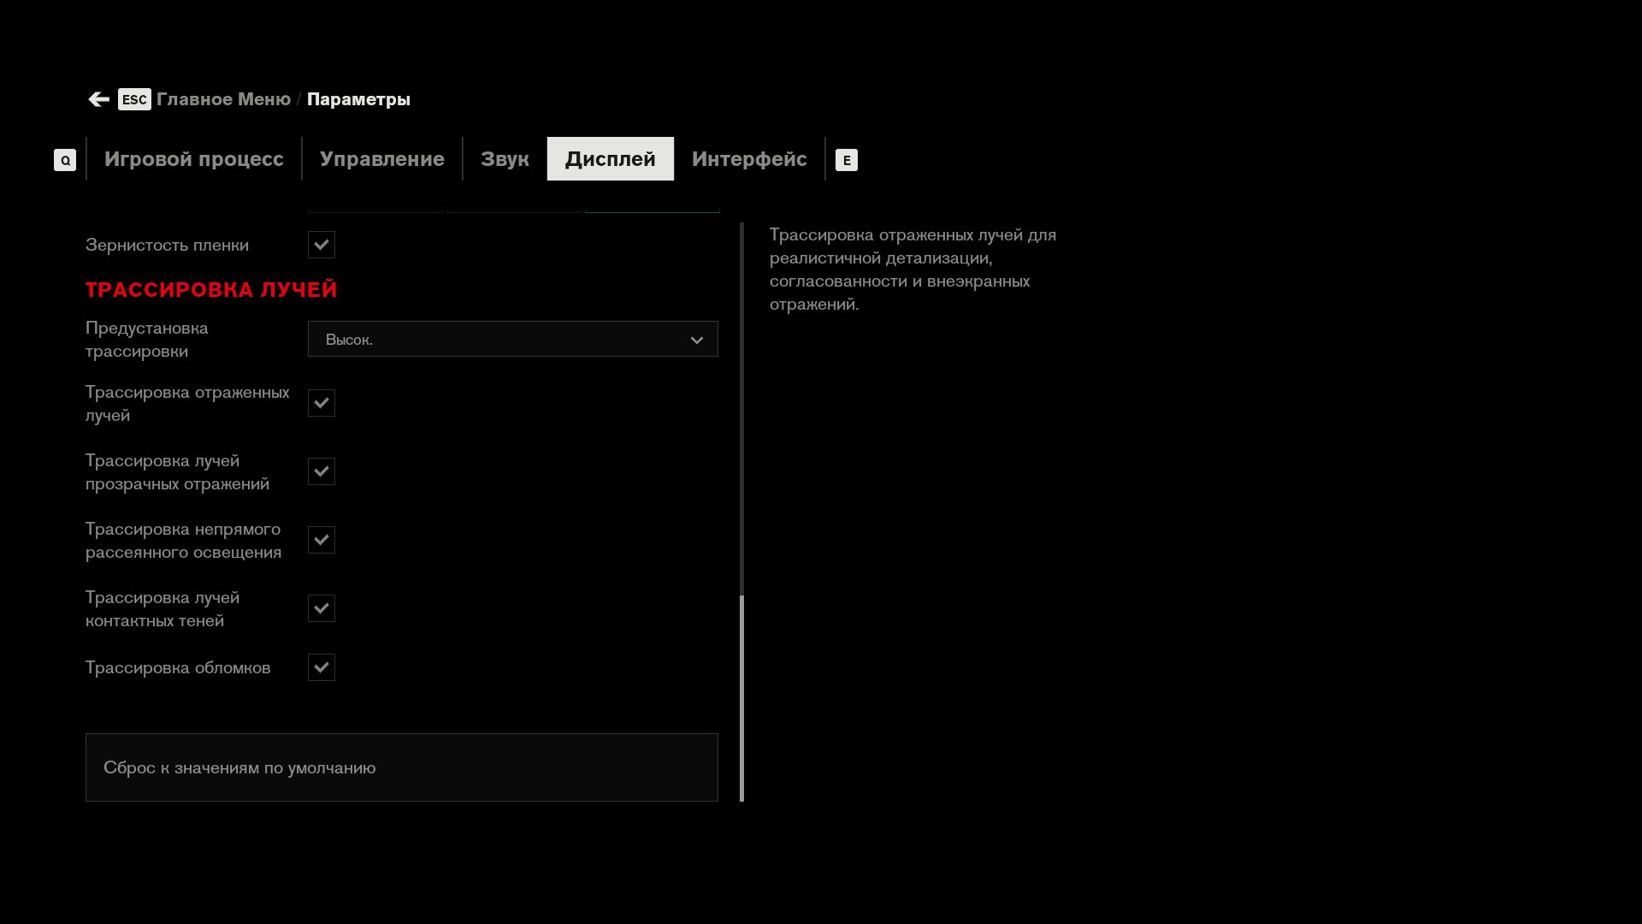The height and width of the screenshot is (924, 1642).
Task: Disable Трассировка лучей контактных теней
Action: coord(322,608)
